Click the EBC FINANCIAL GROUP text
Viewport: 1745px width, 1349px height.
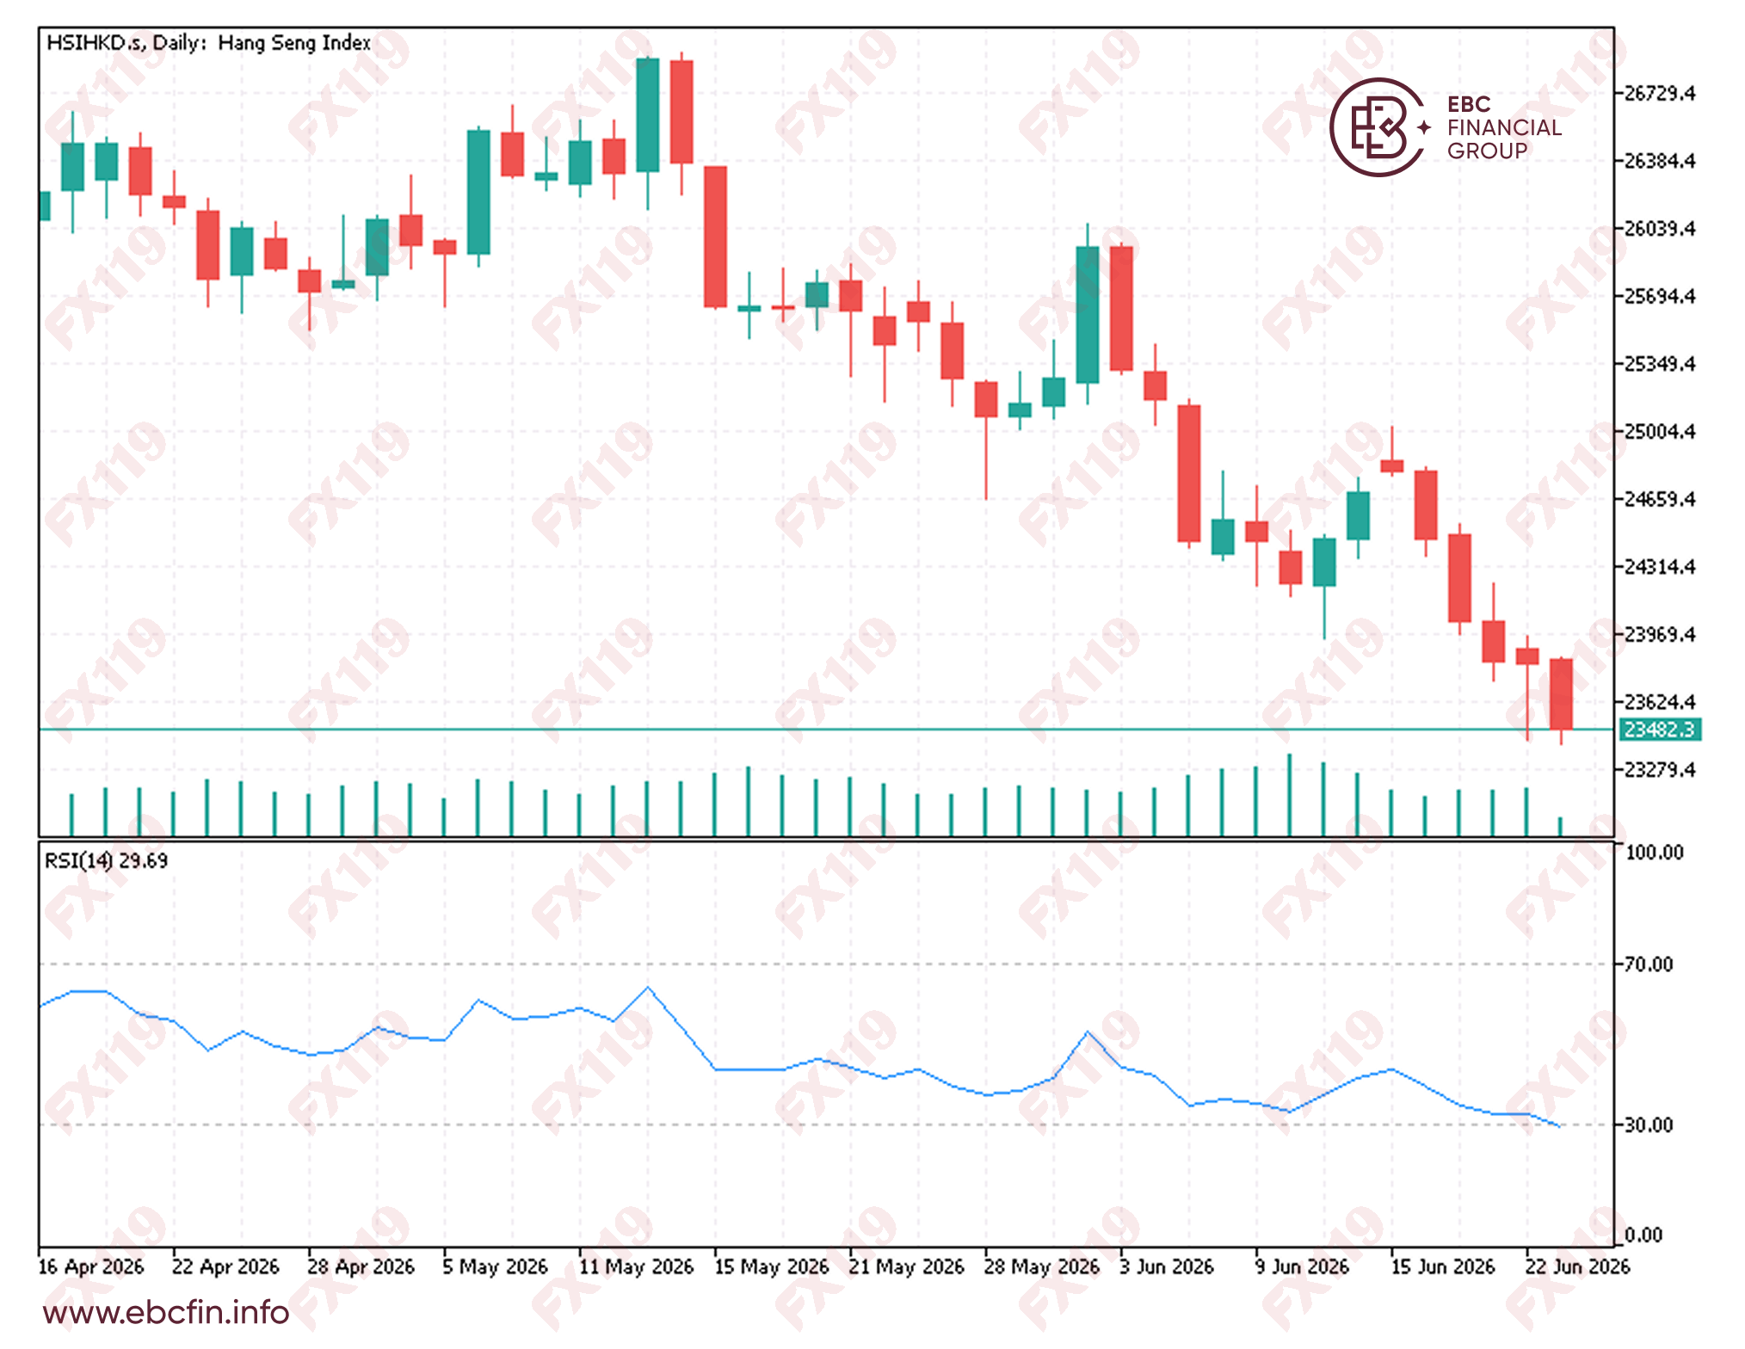pyautogui.click(x=1504, y=127)
